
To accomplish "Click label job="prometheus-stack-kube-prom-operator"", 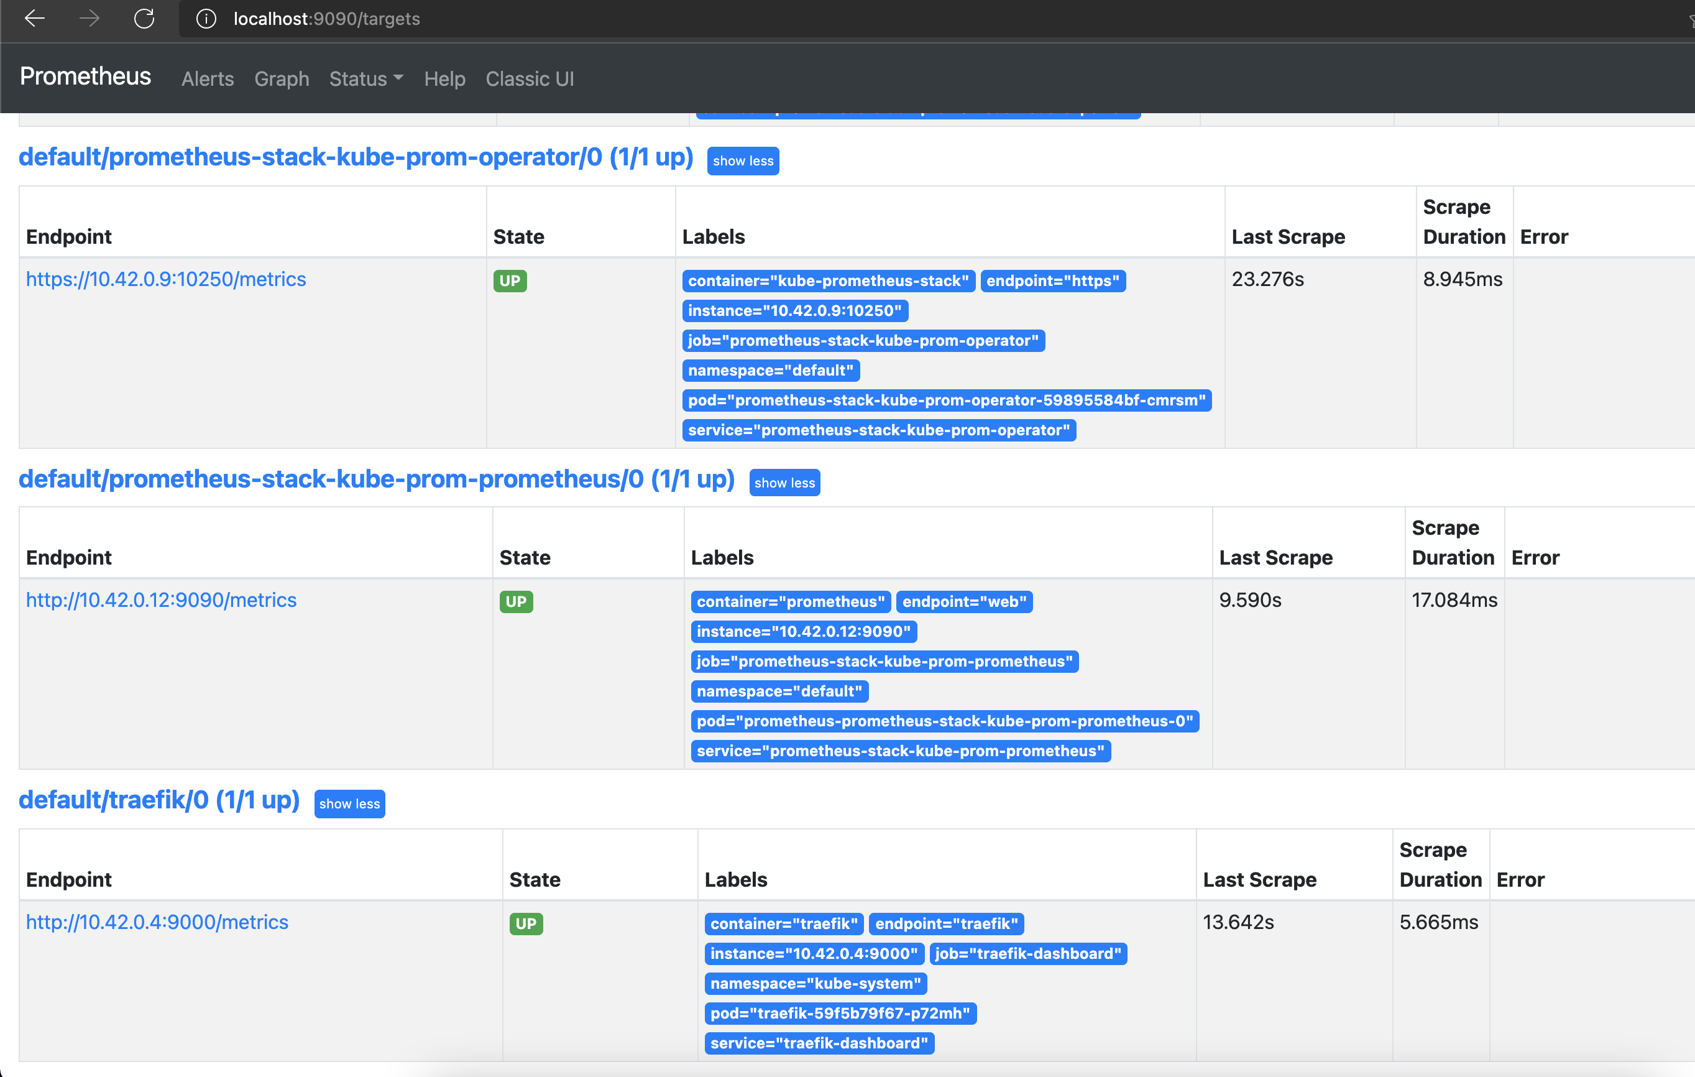I will coord(863,340).
